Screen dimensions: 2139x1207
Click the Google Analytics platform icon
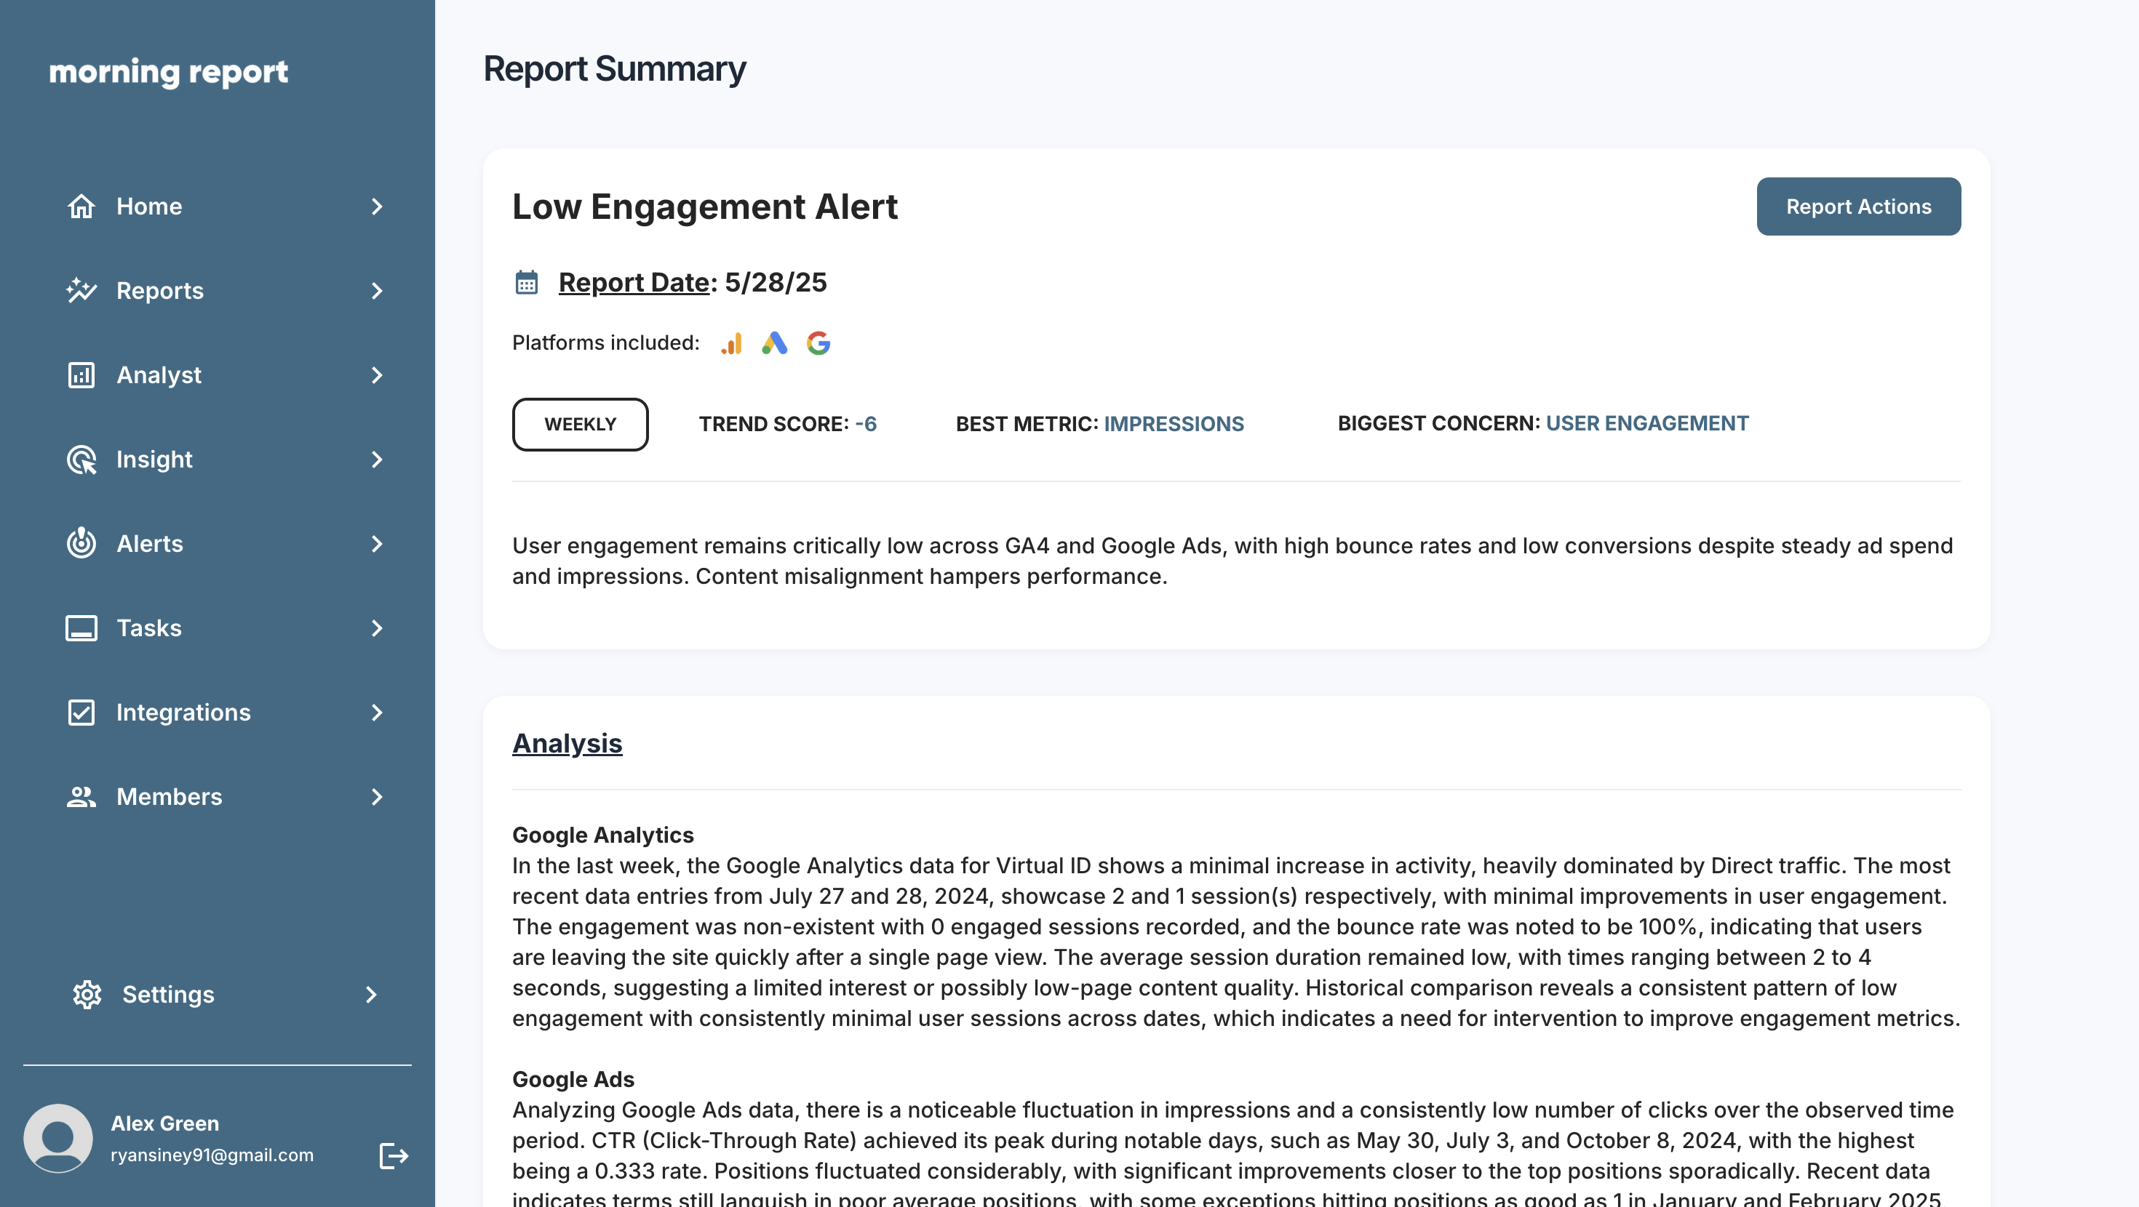pos(731,343)
